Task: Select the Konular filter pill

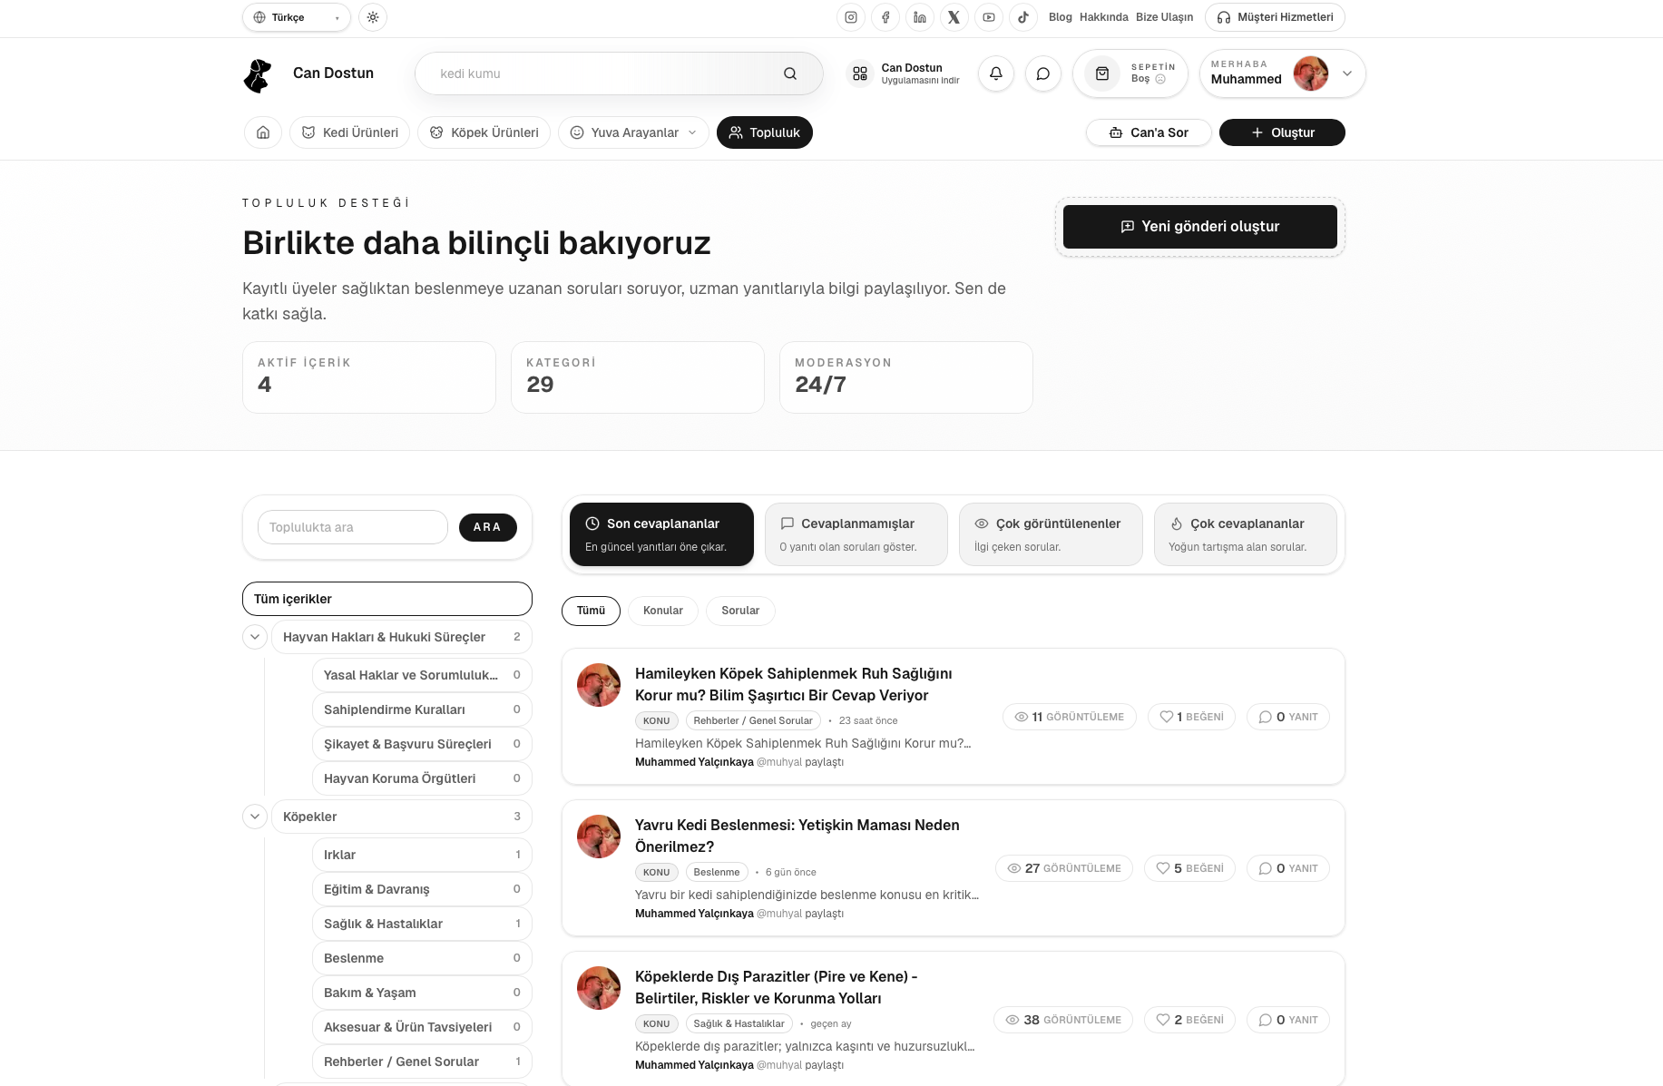Action: [663, 611]
